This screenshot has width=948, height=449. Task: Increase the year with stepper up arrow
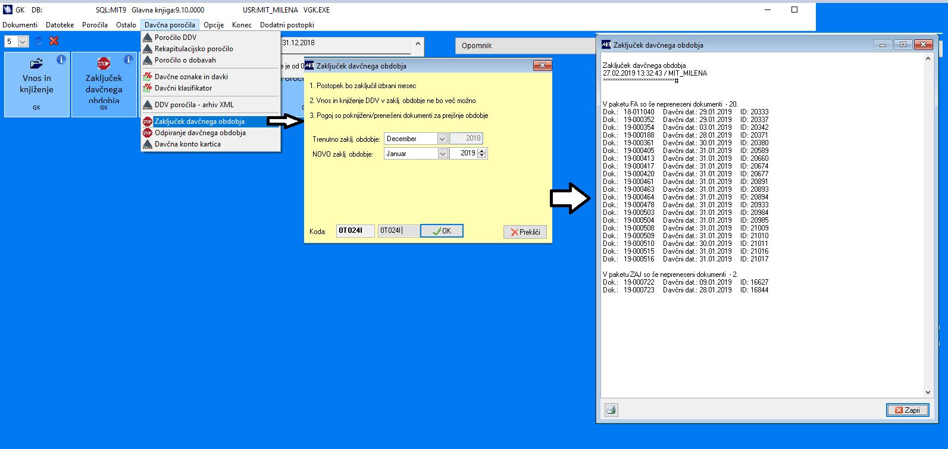(482, 151)
